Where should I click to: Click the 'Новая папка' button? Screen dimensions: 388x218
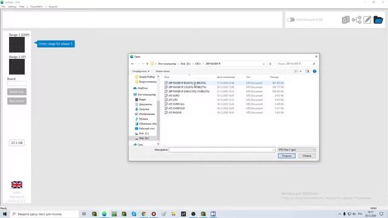(162, 71)
